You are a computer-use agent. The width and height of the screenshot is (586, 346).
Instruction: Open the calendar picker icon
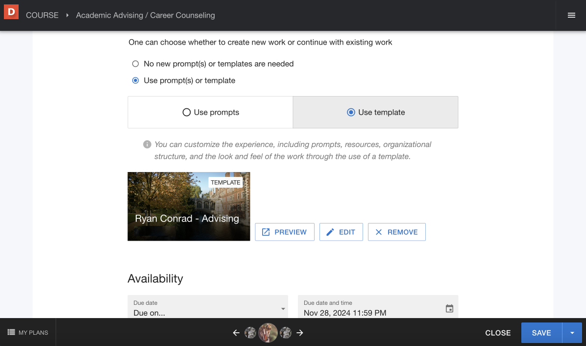(x=449, y=309)
